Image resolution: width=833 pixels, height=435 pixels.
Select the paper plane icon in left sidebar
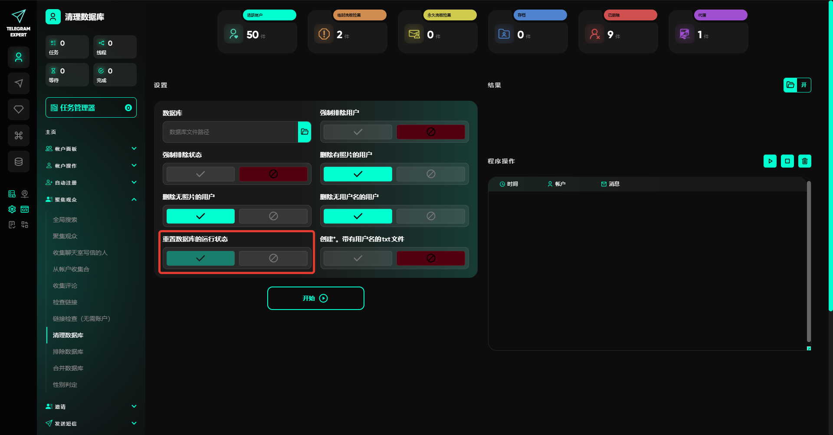click(19, 83)
